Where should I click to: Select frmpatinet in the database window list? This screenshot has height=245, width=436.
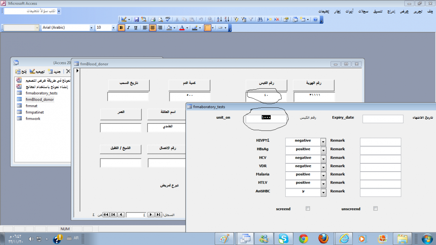(x=35, y=112)
